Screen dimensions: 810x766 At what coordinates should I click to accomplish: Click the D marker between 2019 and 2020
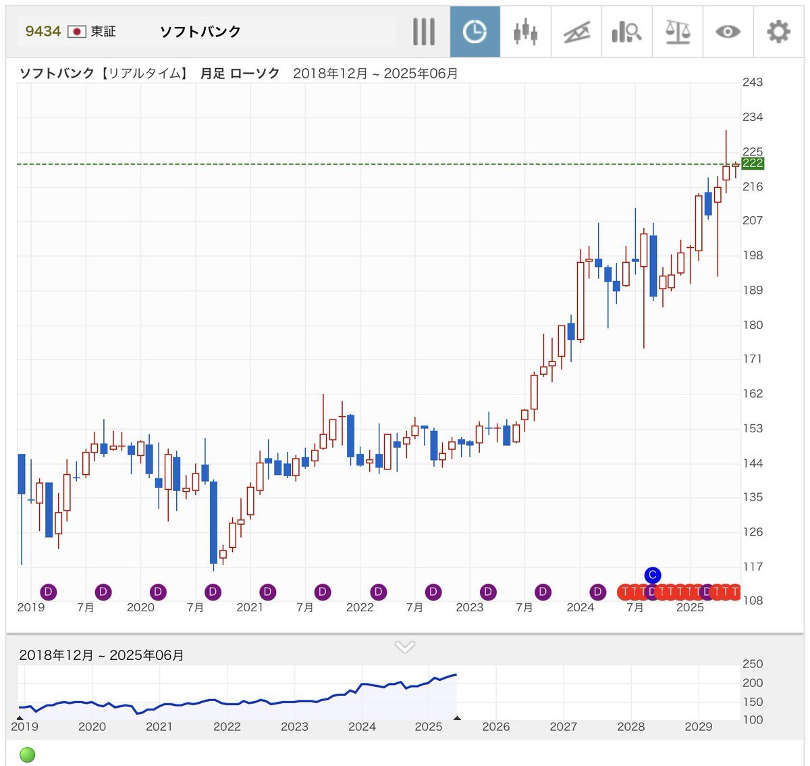103,592
